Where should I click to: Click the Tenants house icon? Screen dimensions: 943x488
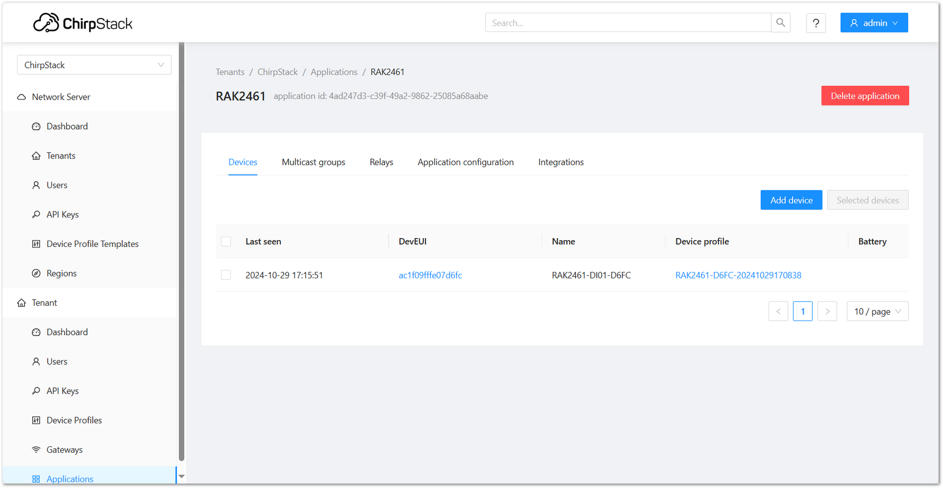pos(36,156)
